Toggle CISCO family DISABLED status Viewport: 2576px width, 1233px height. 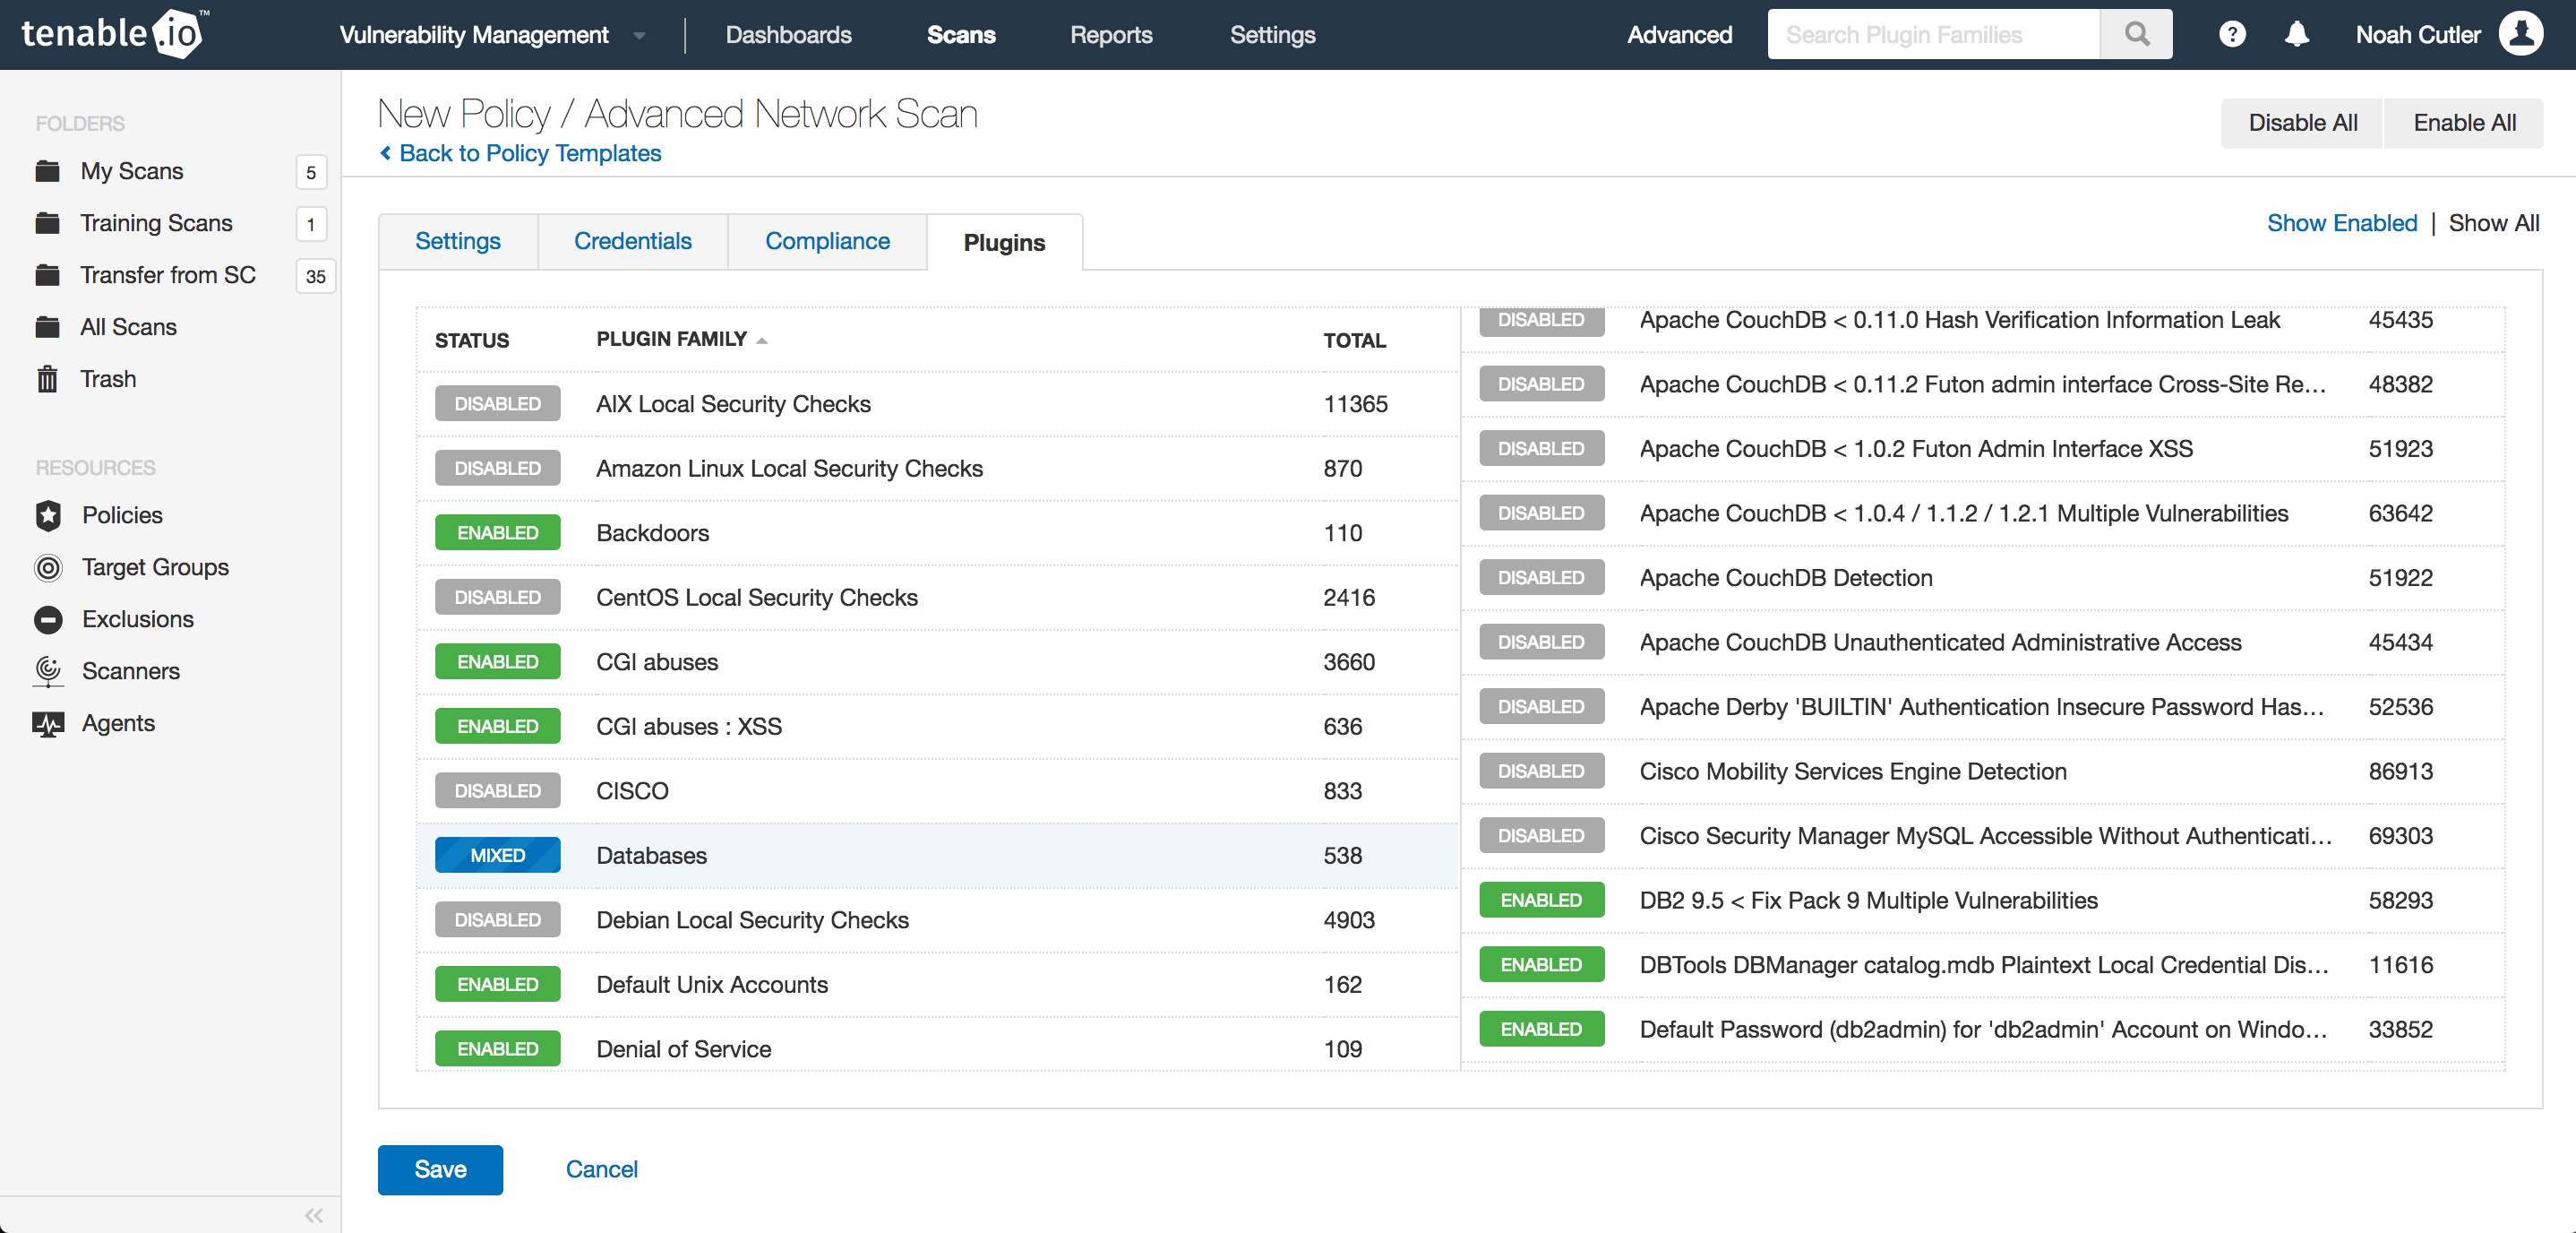(497, 790)
